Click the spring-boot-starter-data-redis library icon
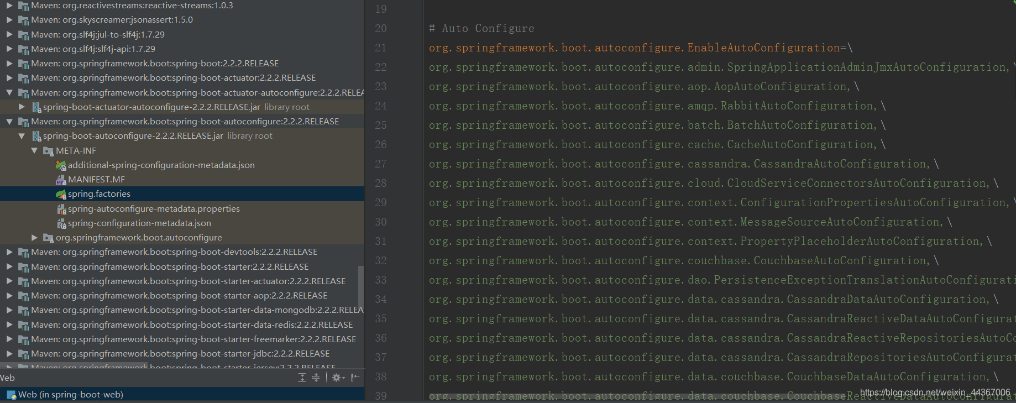Image resolution: width=1016 pixels, height=403 pixels. pyautogui.click(x=24, y=325)
